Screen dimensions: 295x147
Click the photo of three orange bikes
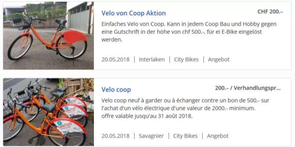coord(48,112)
